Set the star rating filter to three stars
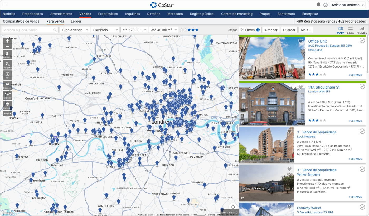The height and width of the screenshot is (216, 369). (189, 30)
